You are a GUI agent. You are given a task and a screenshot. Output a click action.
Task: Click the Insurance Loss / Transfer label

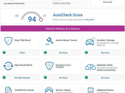(63, 66)
